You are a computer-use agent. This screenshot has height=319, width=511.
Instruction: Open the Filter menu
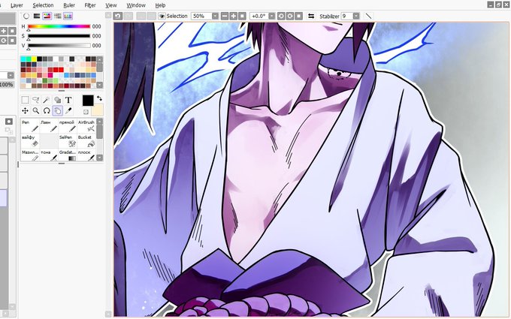point(90,5)
